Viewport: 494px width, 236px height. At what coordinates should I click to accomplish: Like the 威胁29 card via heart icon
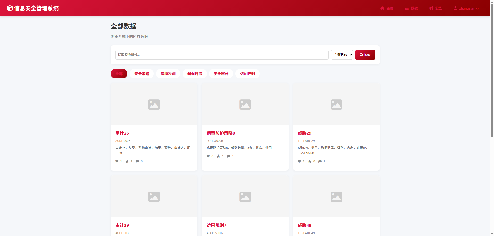click(299, 161)
